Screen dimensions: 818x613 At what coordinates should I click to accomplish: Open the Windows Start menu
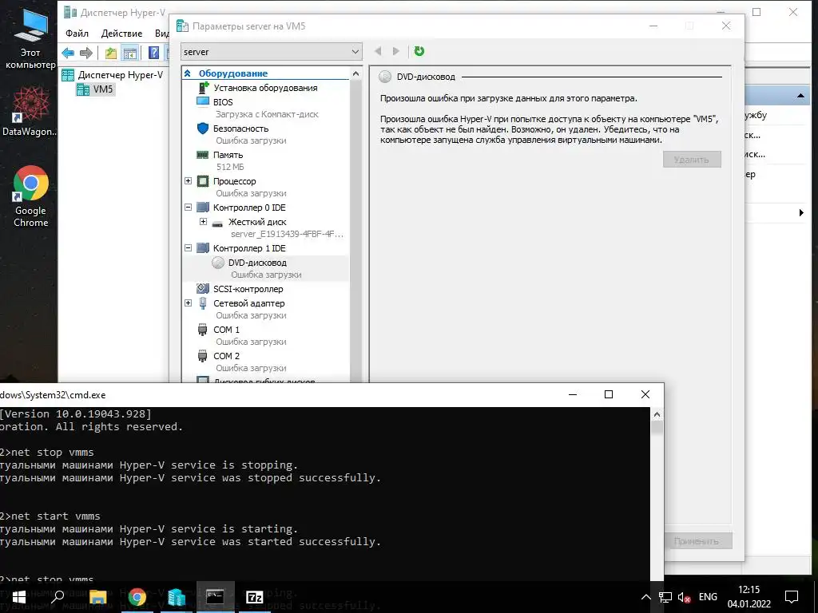tap(19, 597)
